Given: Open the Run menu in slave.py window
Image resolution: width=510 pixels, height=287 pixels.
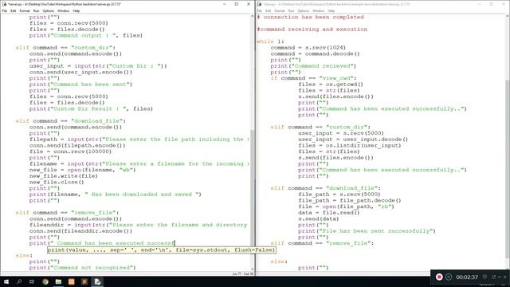Looking at the screenshot, I should (x=291, y=10).
